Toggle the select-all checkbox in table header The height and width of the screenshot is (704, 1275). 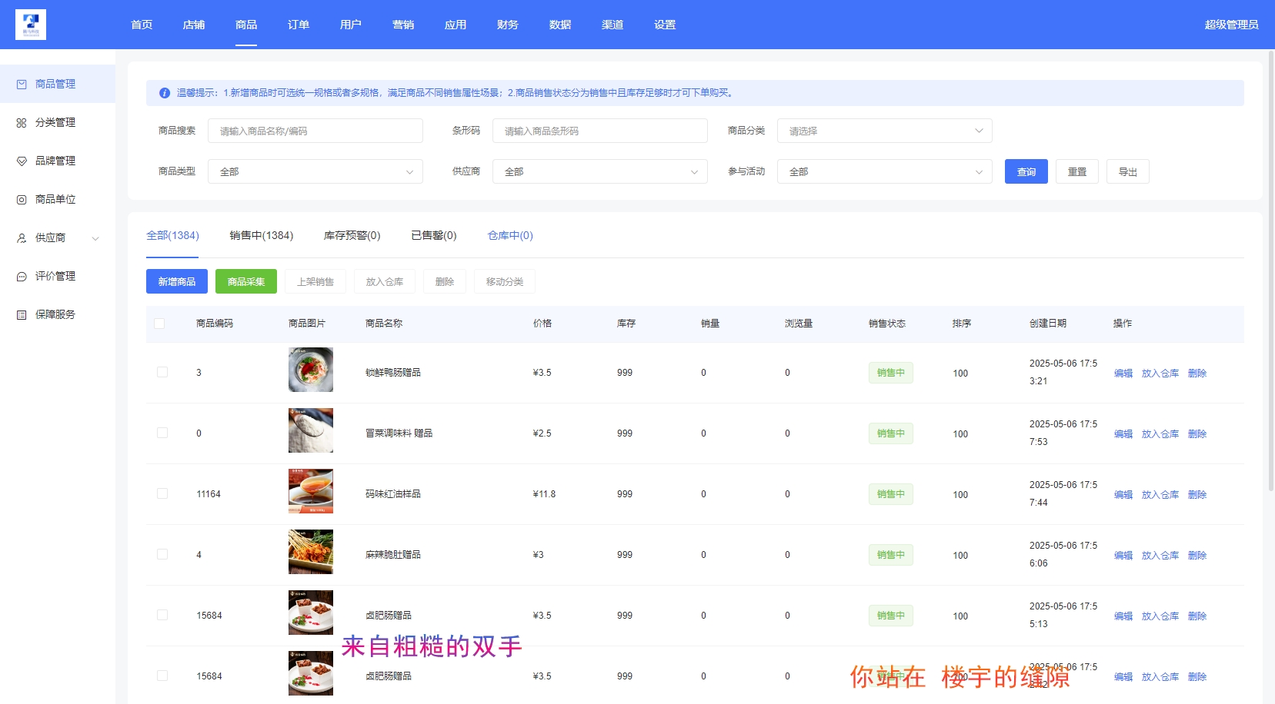[159, 324]
